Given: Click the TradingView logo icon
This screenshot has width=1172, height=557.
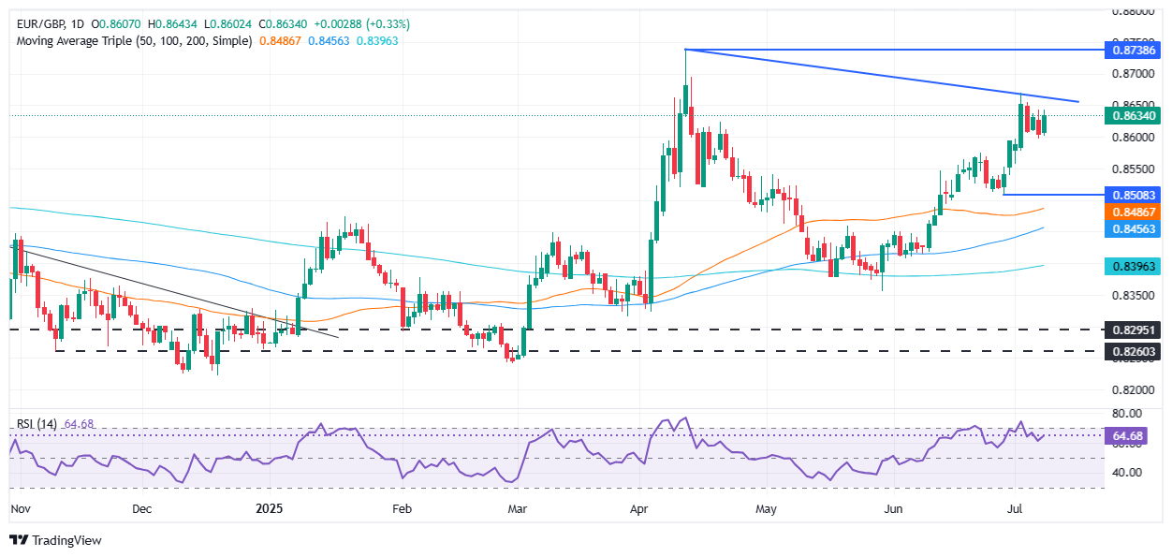Looking at the screenshot, I should click(x=18, y=540).
